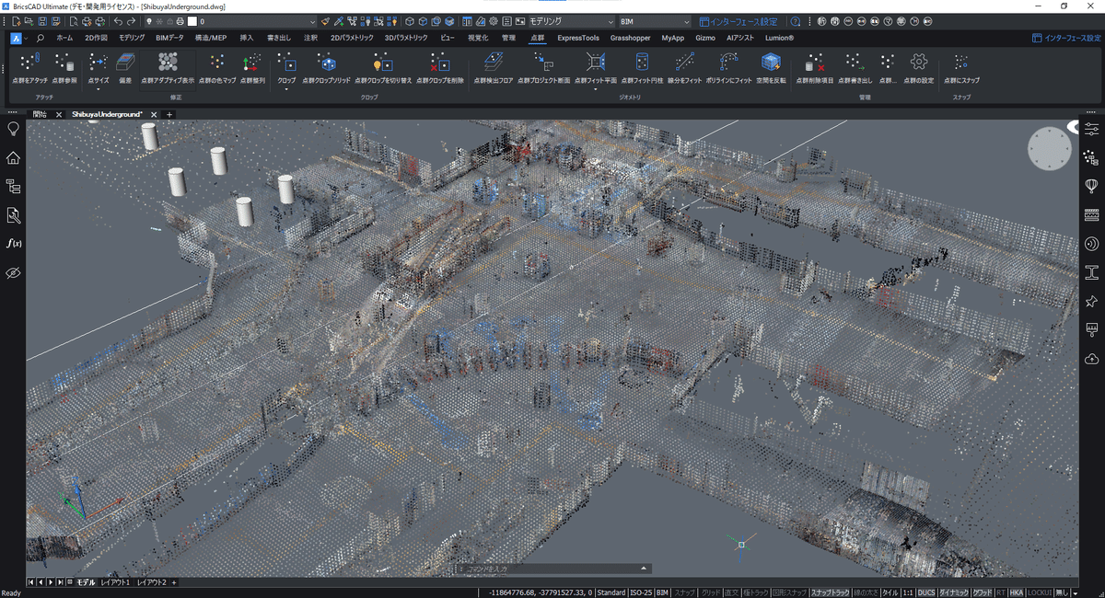
Task: Select the 点群クロップソリッド crop solid tool
Action: (326, 63)
